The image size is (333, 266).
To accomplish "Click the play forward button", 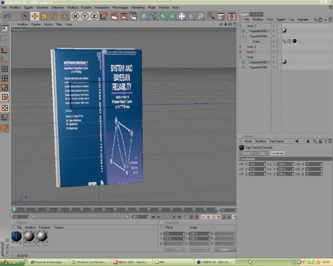I will (x=169, y=217).
